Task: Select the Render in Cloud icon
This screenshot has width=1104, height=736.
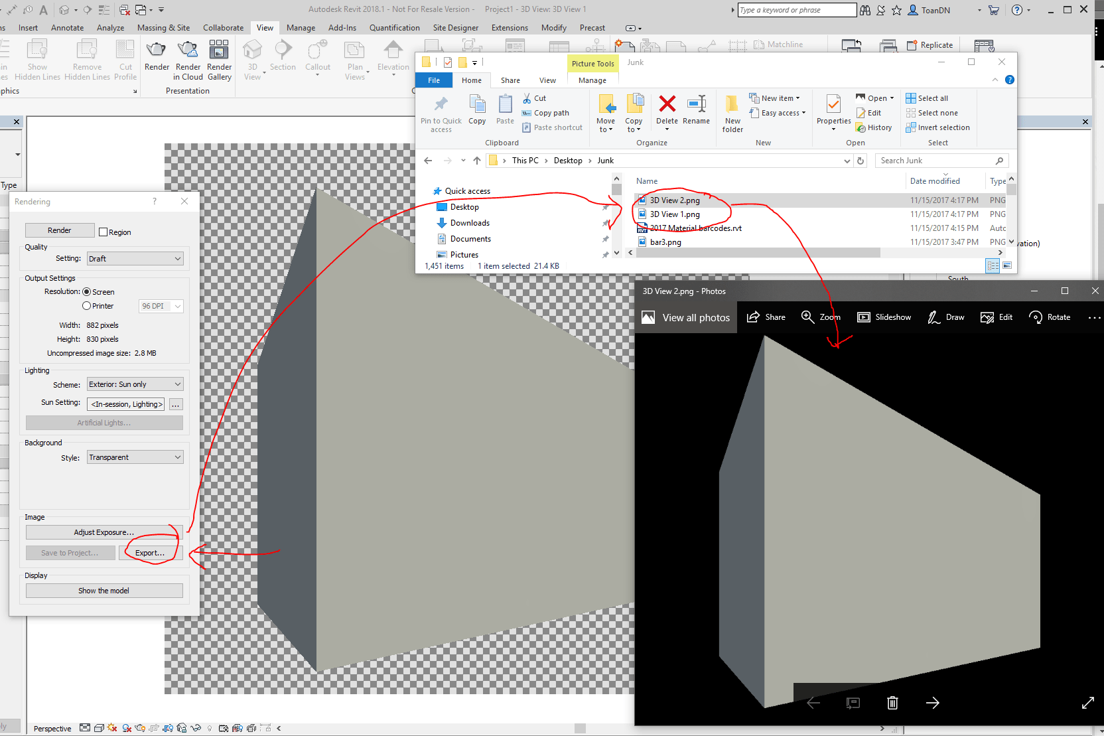Action: [x=188, y=53]
